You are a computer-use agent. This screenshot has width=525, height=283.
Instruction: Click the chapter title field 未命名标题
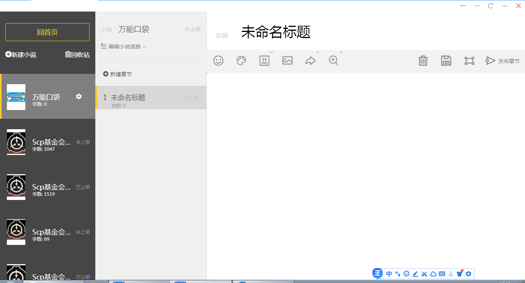coord(276,32)
